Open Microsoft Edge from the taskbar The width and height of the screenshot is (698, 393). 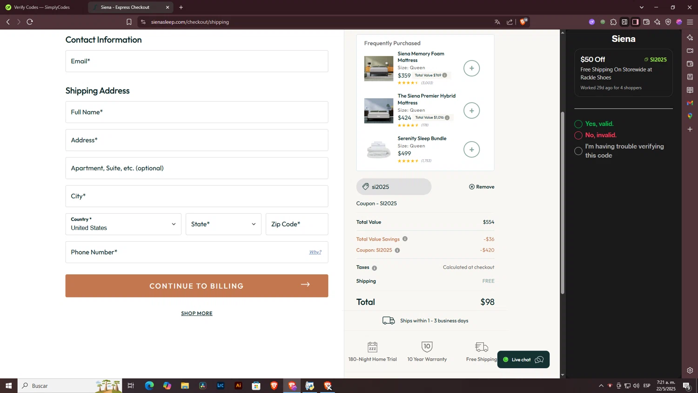(x=149, y=386)
